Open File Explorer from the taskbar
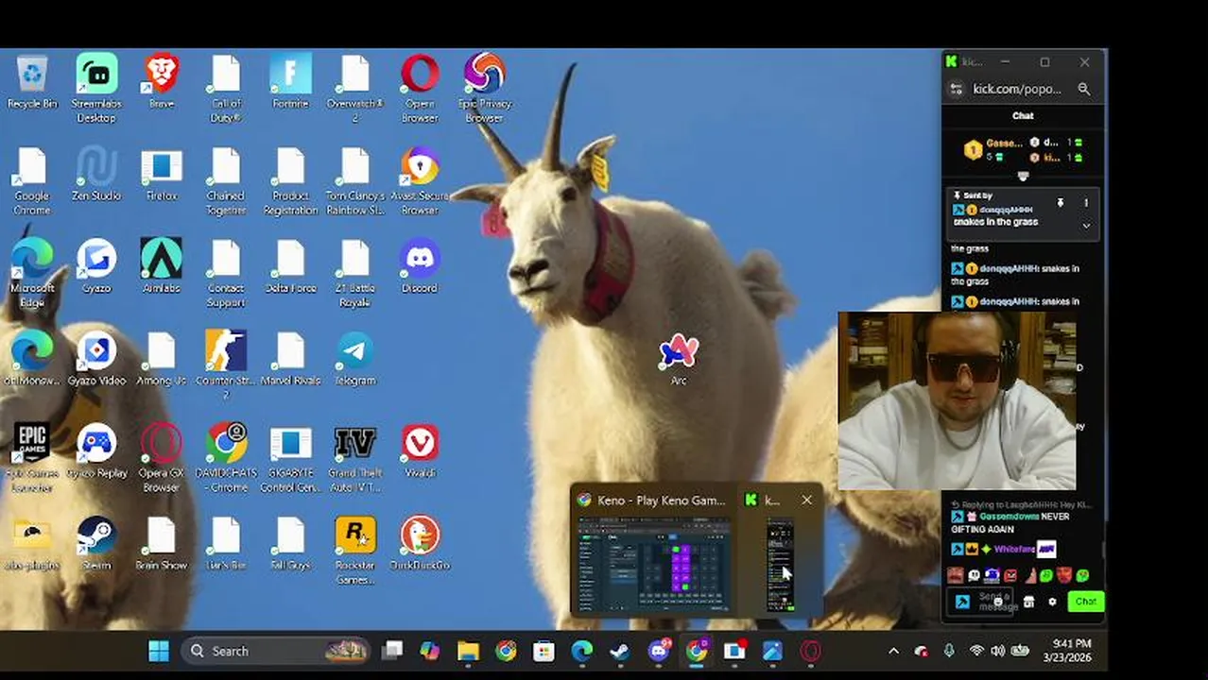Viewport: 1208px width, 680px height. [x=468, y=651]
